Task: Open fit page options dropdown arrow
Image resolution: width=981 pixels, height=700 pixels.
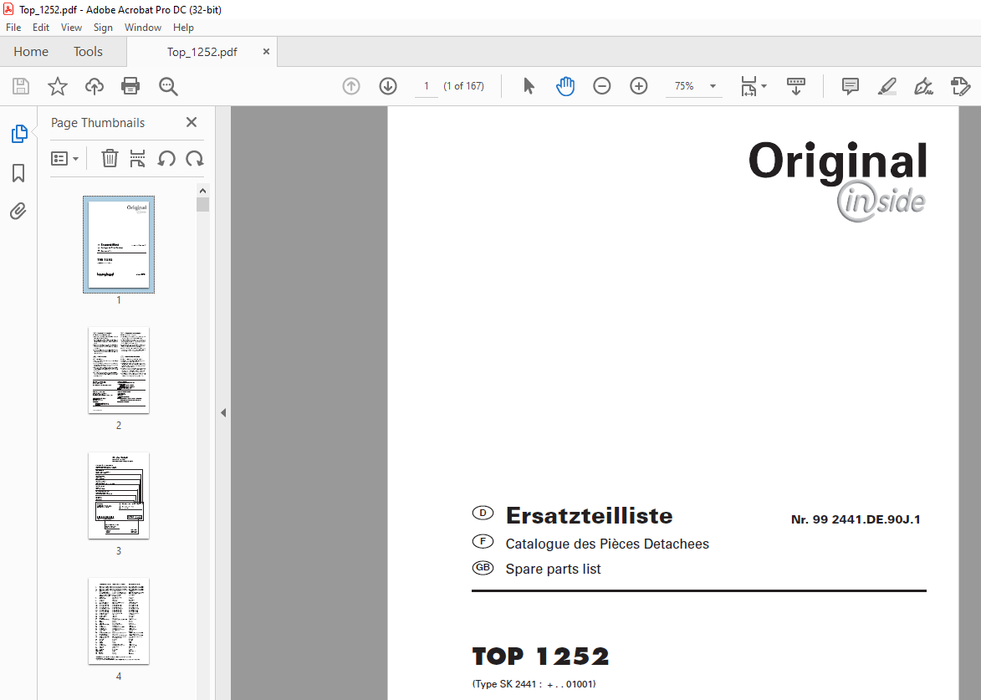Action: tap(764, 86)
